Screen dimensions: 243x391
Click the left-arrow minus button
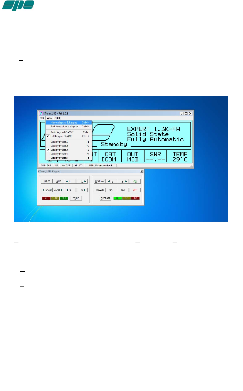point(111,181)
